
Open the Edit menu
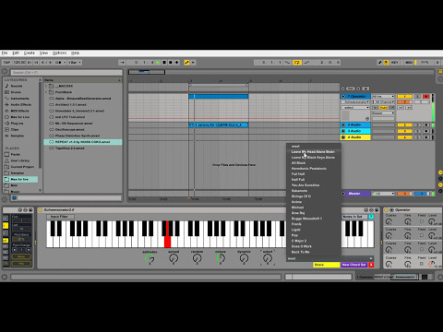pyautogui.click(x=16, y=53)
